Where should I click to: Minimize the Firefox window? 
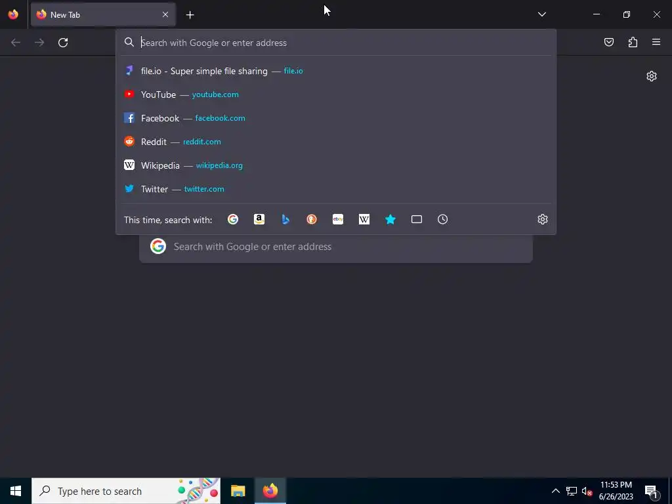[596, 14]
